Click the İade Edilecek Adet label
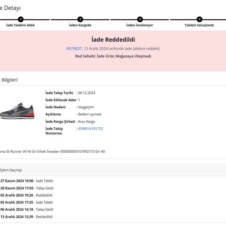This screenshot has height=226, width=226. point(61,100)
